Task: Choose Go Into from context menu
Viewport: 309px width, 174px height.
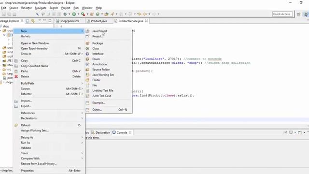Action: [x=49, y=36]
